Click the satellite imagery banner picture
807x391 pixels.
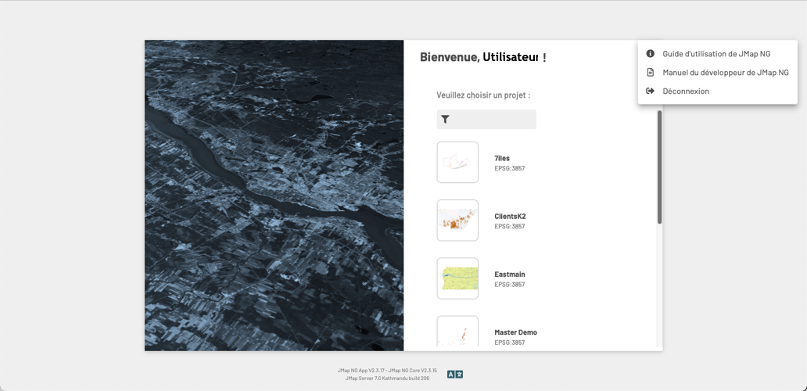click(x=274, y=195)
